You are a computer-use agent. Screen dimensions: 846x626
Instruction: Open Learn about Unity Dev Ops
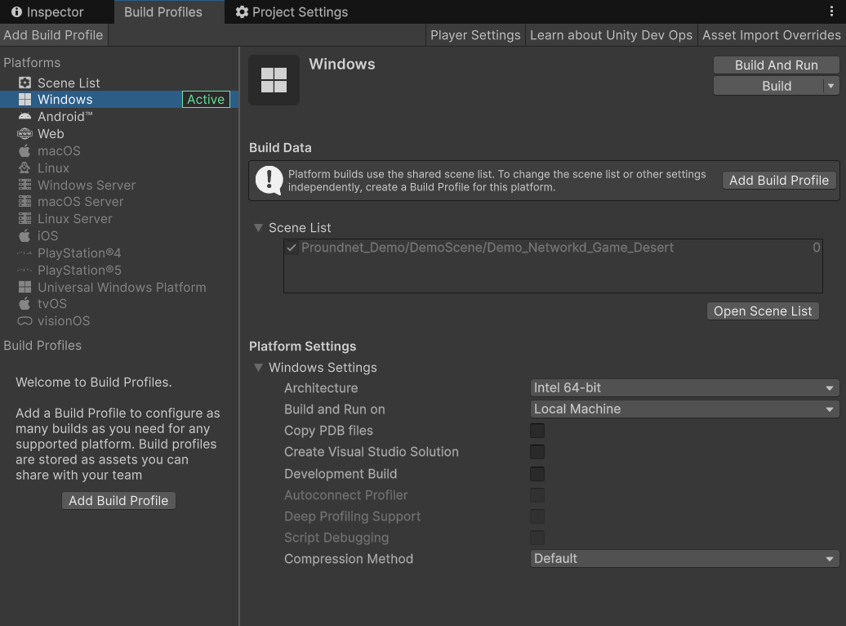(612, 35)
